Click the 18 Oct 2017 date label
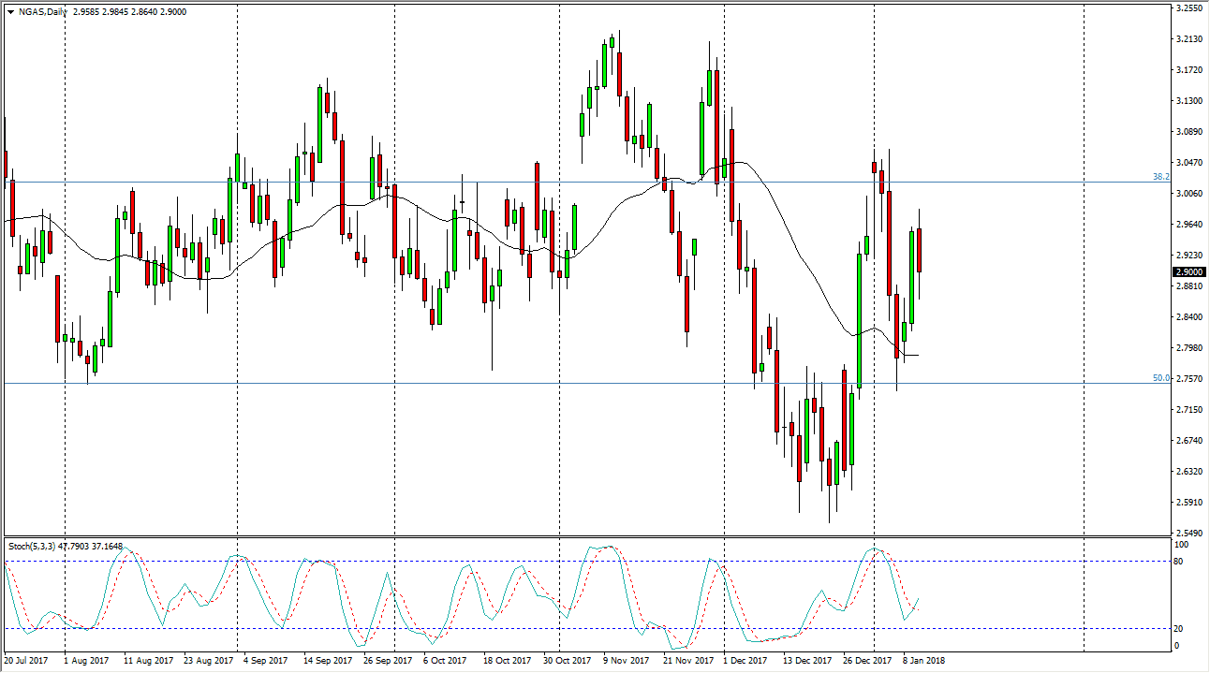The height and width of the screenshot is (673, 1210). (x=506, y=661)
